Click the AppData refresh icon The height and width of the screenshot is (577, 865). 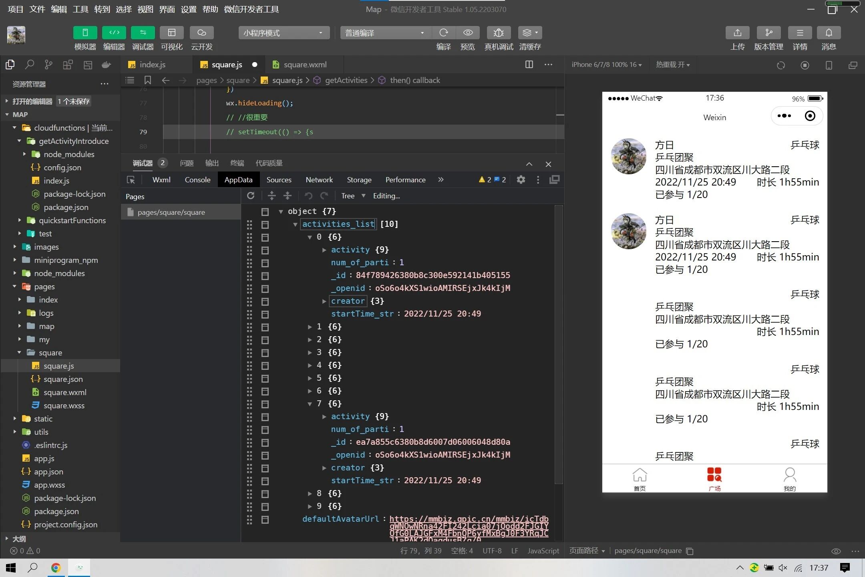tap(251, 196)
